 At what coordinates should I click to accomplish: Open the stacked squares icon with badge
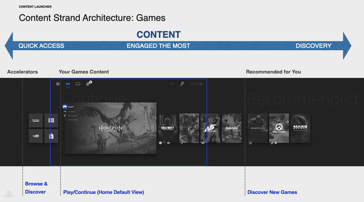89,83
